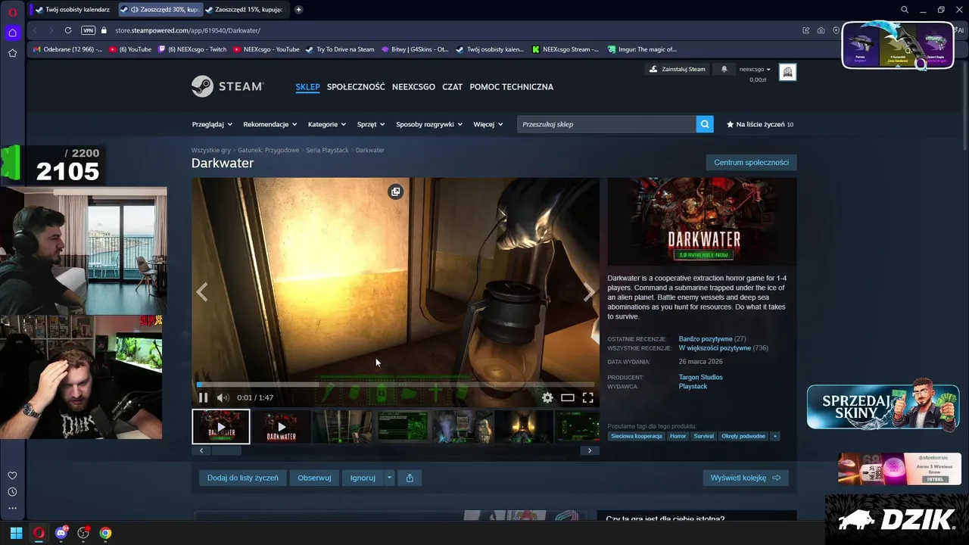Click the blue store search magnifier button
969x545 pixels.
pyautogui.click(x=705, y=124)
